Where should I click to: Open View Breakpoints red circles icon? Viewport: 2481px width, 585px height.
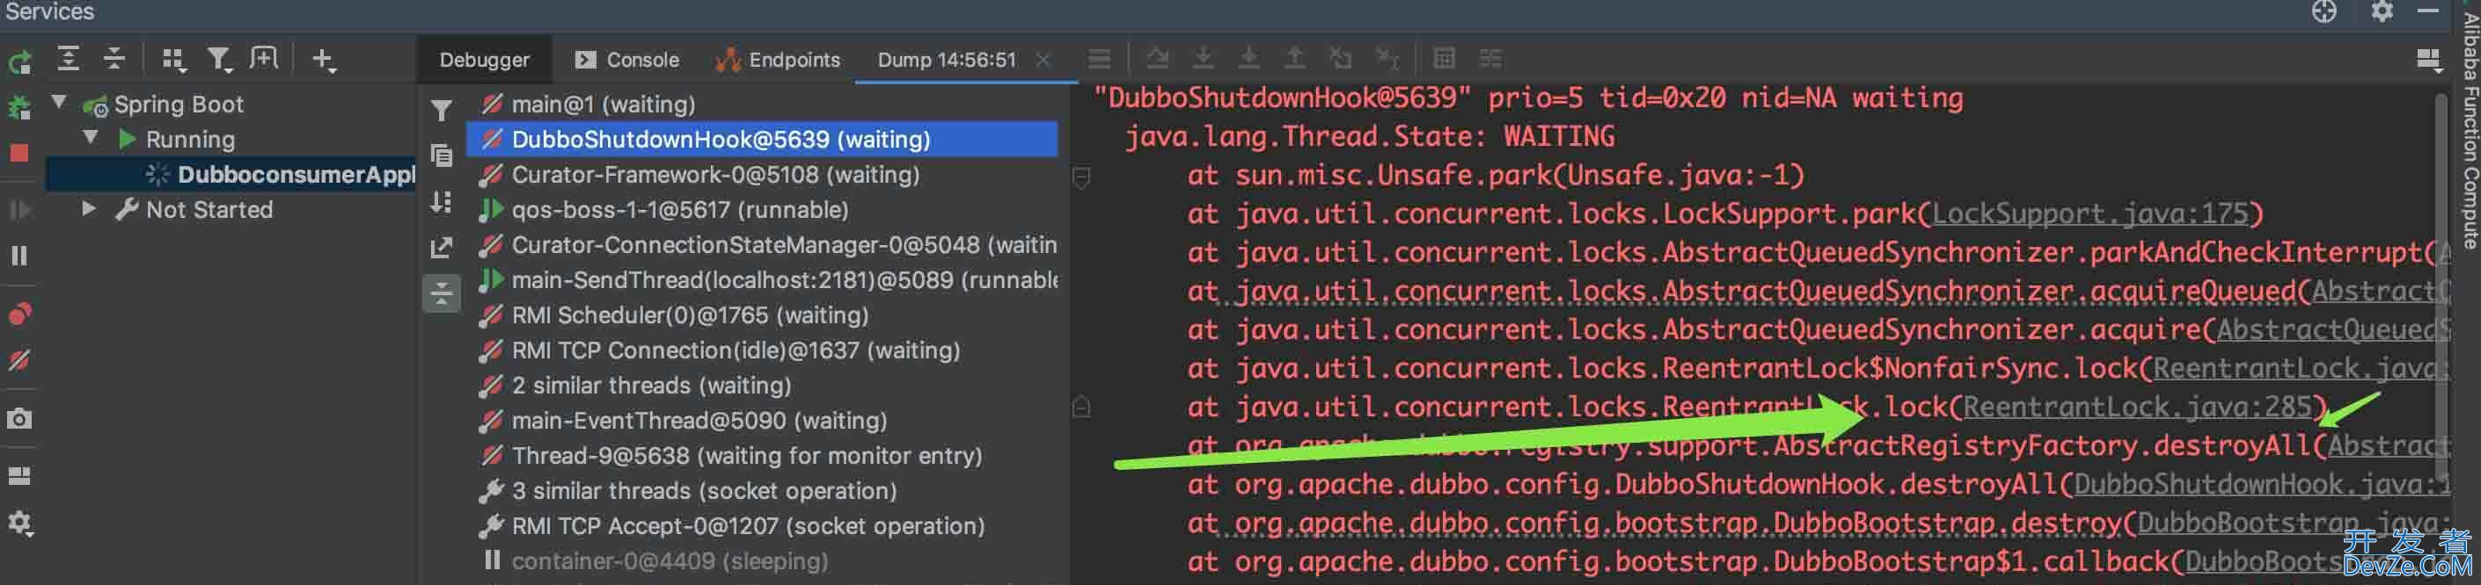[19, 314]
